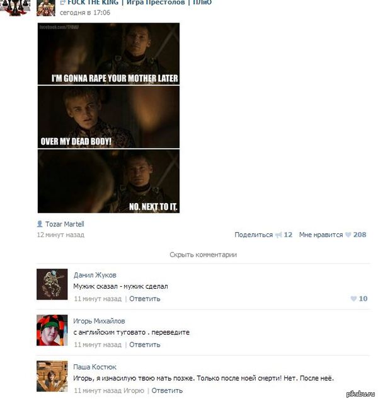Click Мне нравится to like the post
Image resolution: width=378 pixels, height=401 pixels.
pyautogui.click(x=321, y=235)
